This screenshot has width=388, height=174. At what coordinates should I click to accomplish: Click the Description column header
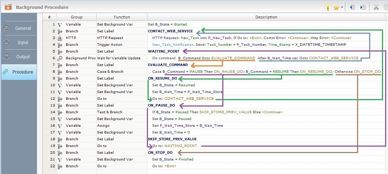pos(266,17)
